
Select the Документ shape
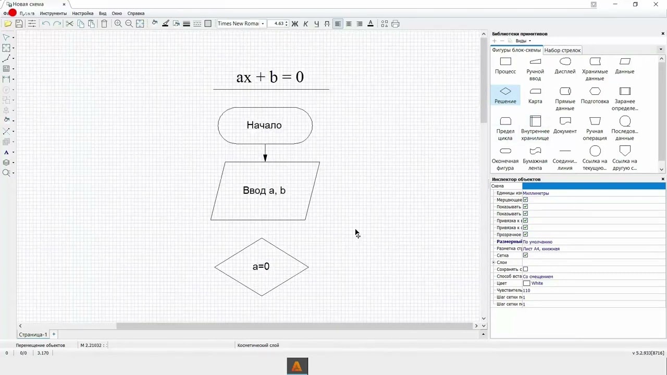565,125
